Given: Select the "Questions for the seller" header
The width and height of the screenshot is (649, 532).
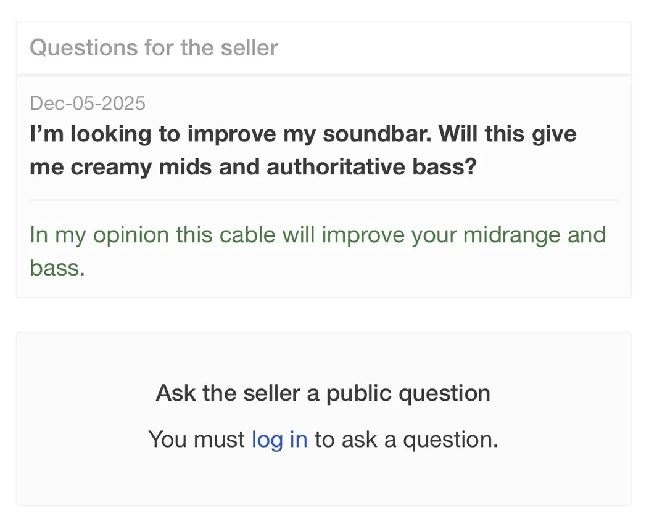Looking at the screenshot, I should [154, 47].
